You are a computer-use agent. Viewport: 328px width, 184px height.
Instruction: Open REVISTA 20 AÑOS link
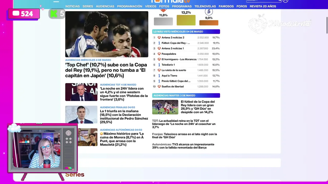tap(263, 6)
